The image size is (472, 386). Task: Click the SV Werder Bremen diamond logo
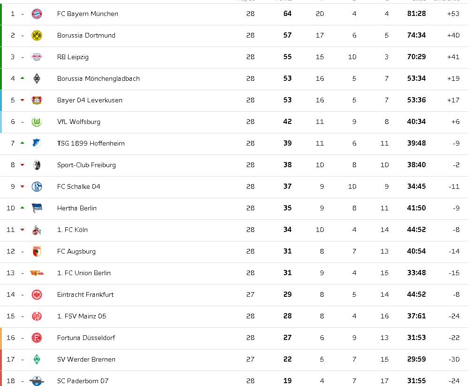tap(37, 360)
